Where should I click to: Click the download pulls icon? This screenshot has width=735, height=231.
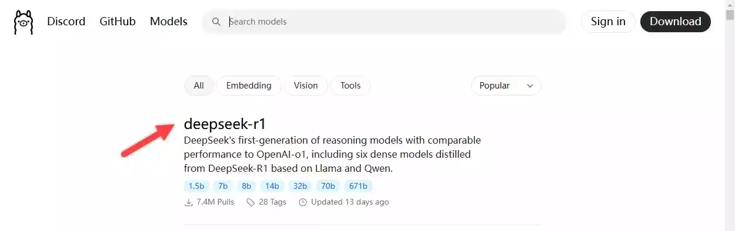[189, 202]
